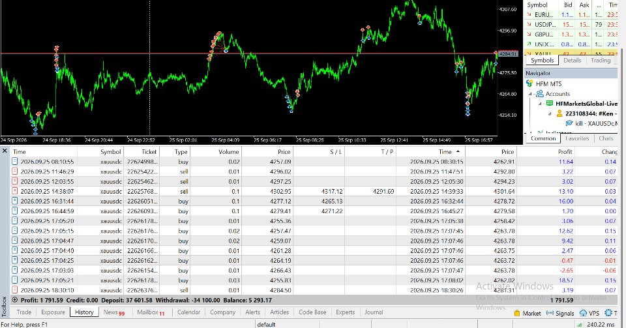
Task: Sort history by the Ticket column header
Action: pos(142,152)
